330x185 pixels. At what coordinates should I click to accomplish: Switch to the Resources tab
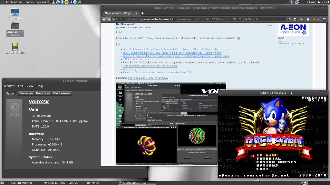point(43,93)
